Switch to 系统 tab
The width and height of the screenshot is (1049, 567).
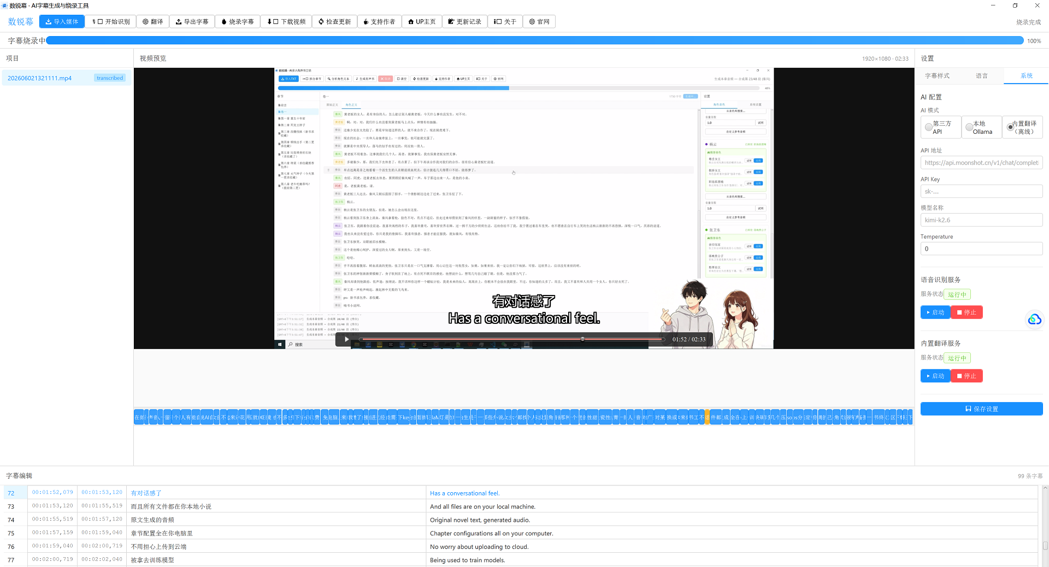pyautogui.click(x=1027, y=76)
